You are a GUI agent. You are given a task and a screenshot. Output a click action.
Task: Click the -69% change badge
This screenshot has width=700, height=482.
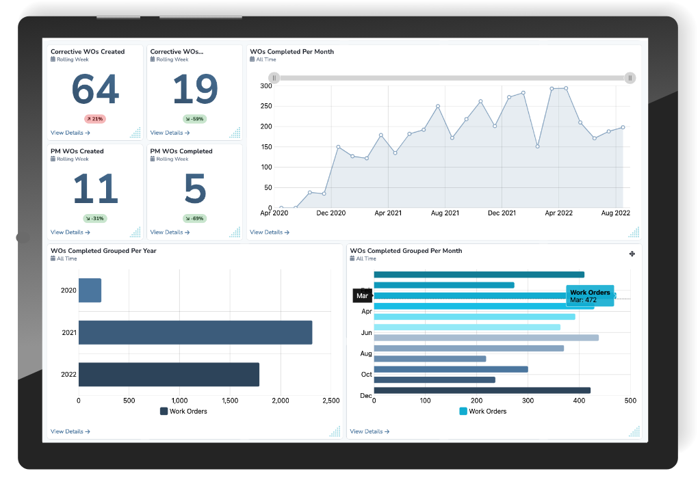pos(194,219)
